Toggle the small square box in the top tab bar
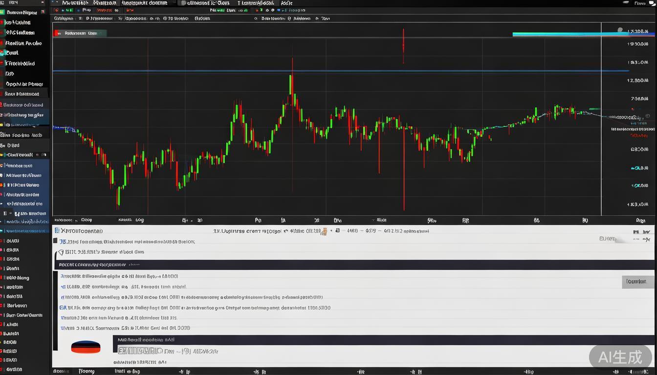 [183, 3]
